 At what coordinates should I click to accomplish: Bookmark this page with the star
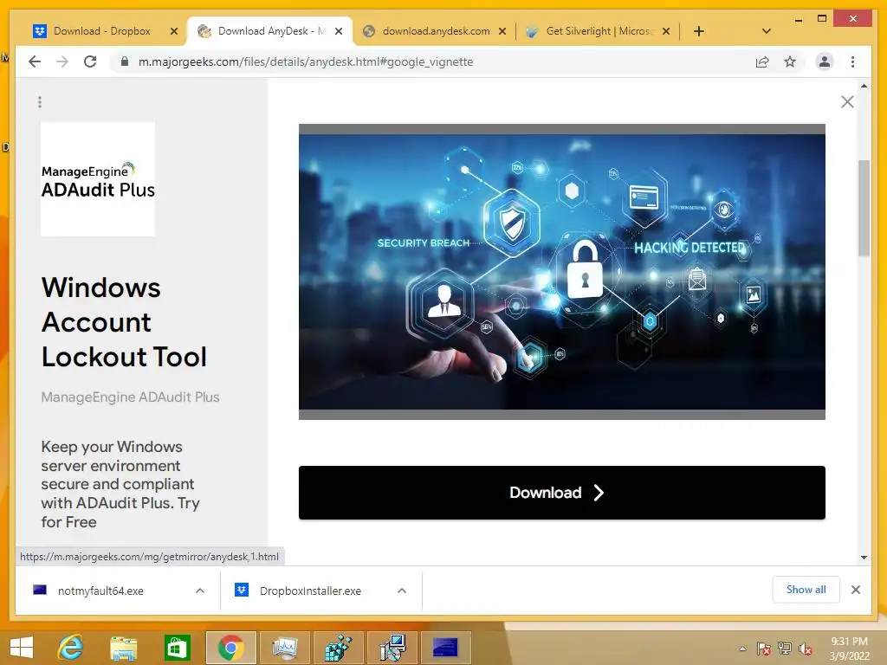790,61
